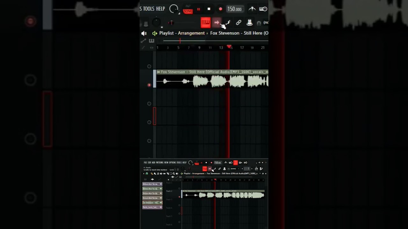Viewport: 408px width, 229px height.
Task: Select the Draw pencil tool in lower playlist
Action: (x=152, y=174)
